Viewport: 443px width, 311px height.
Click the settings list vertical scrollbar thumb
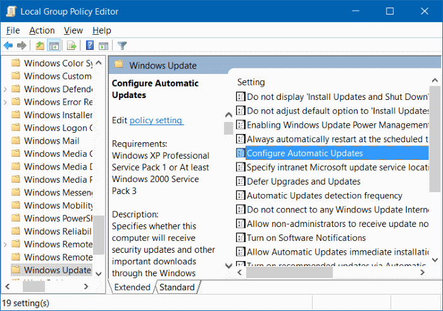[x=435, y=139]
